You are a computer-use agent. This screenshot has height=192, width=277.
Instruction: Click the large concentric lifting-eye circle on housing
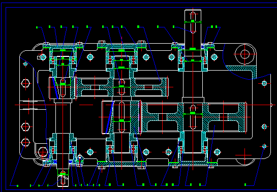244,54
